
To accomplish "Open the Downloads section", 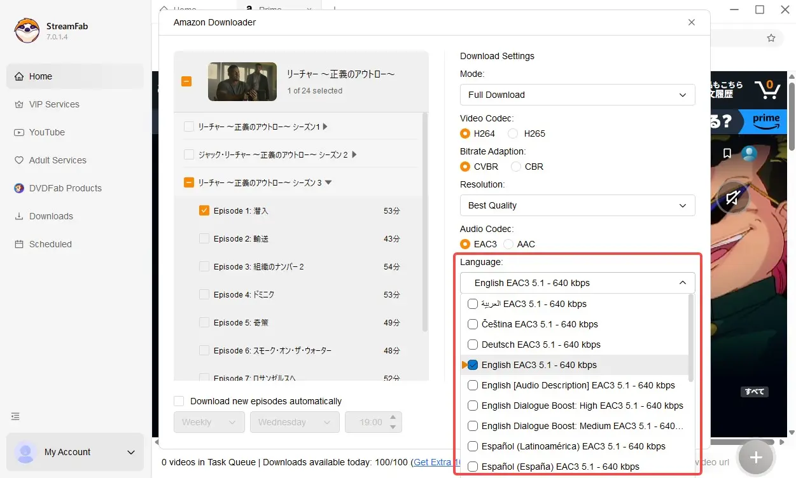I will [75, 216].
